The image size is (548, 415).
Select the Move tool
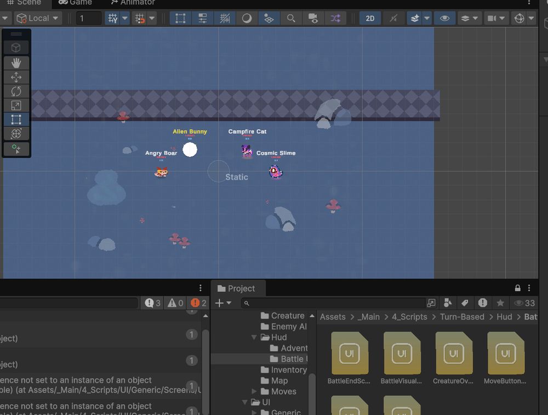click(16, 77)
